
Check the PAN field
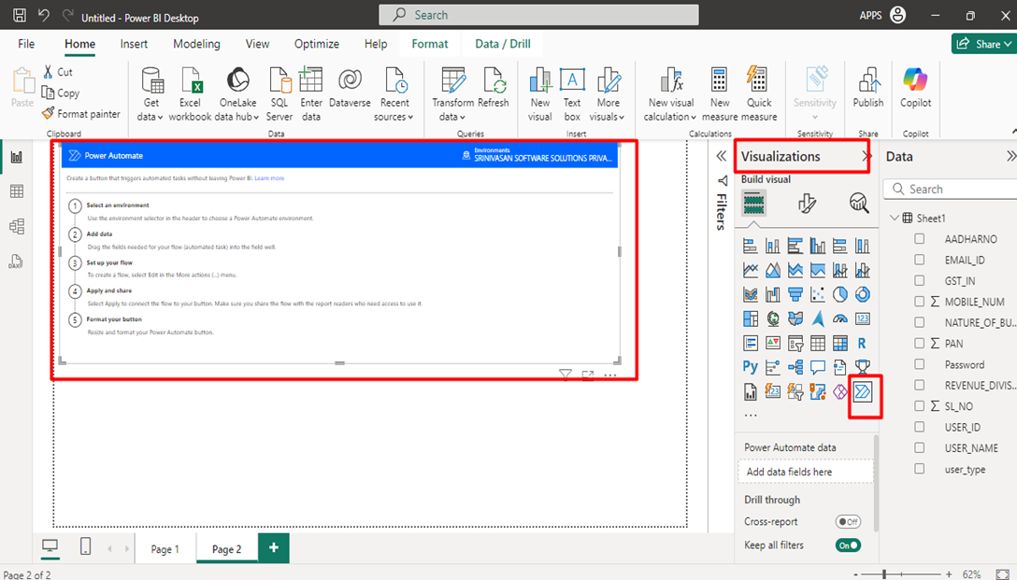pyautogui.click(x=919, y=343)
